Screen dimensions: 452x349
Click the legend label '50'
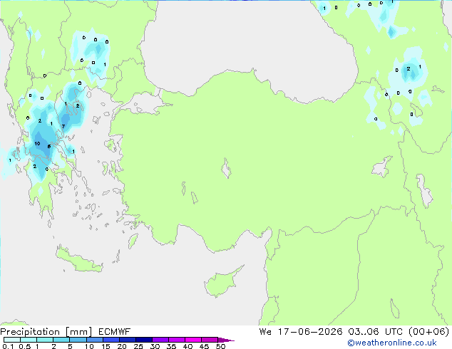[220, 346]
